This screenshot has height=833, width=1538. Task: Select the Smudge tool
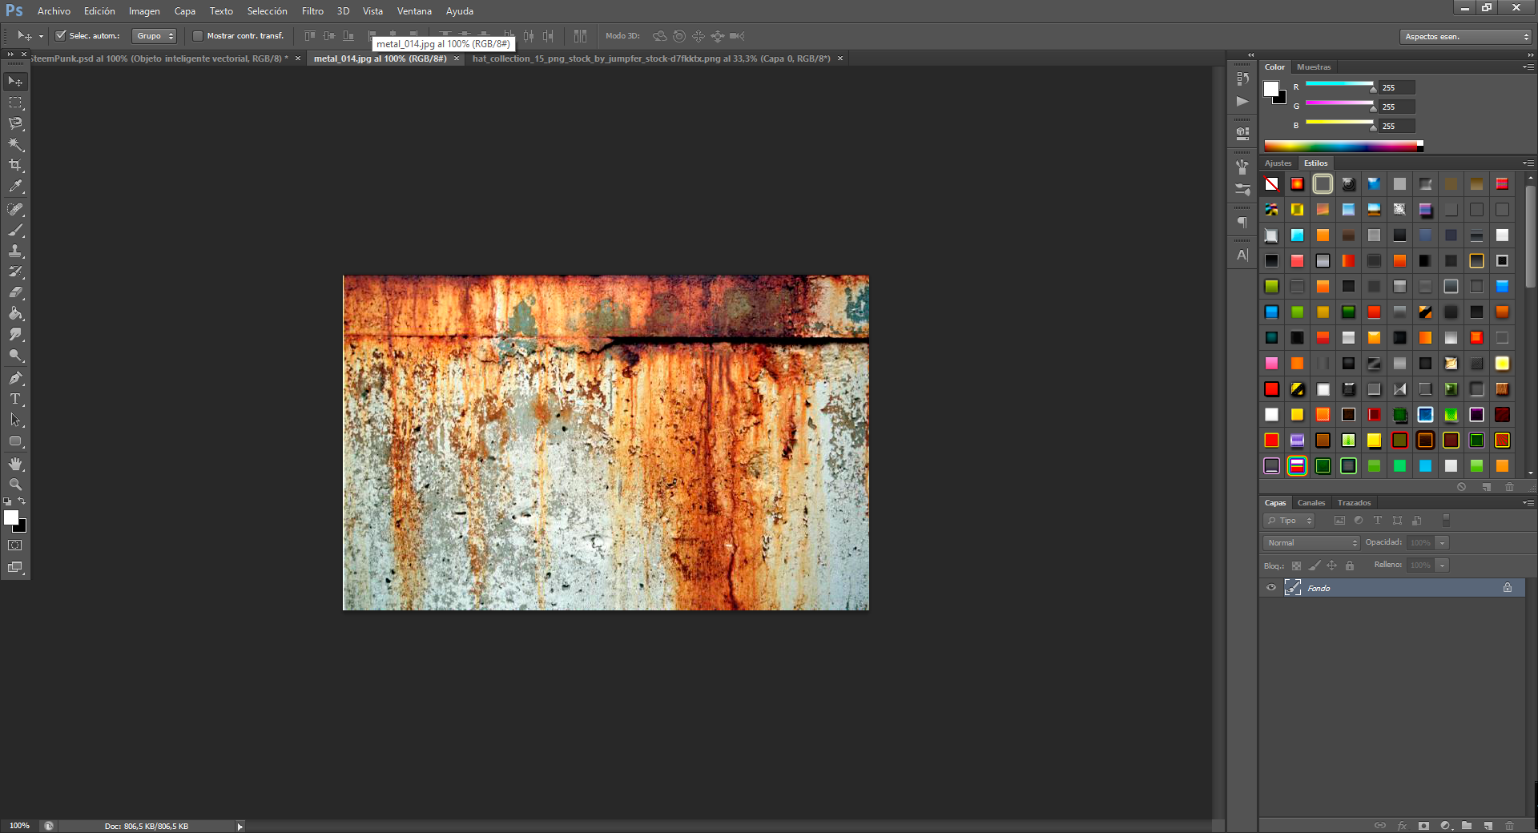click(15, 334)
